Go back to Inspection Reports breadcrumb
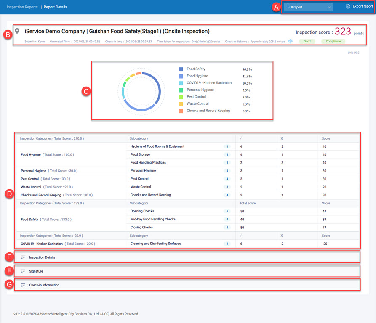Screen dimensions: 376x323 pyautogui.click(x=22, y=7)
